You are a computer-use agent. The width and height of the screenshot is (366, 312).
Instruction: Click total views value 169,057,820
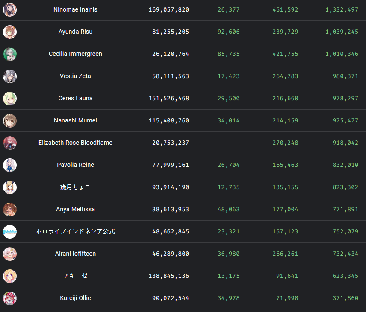(x=169, y=10)
